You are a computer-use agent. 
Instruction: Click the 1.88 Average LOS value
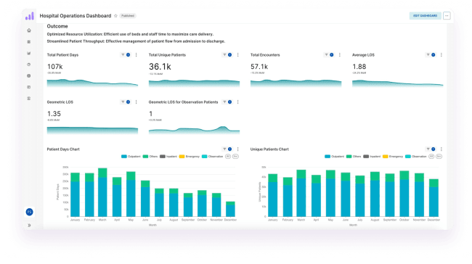point(359,67)
